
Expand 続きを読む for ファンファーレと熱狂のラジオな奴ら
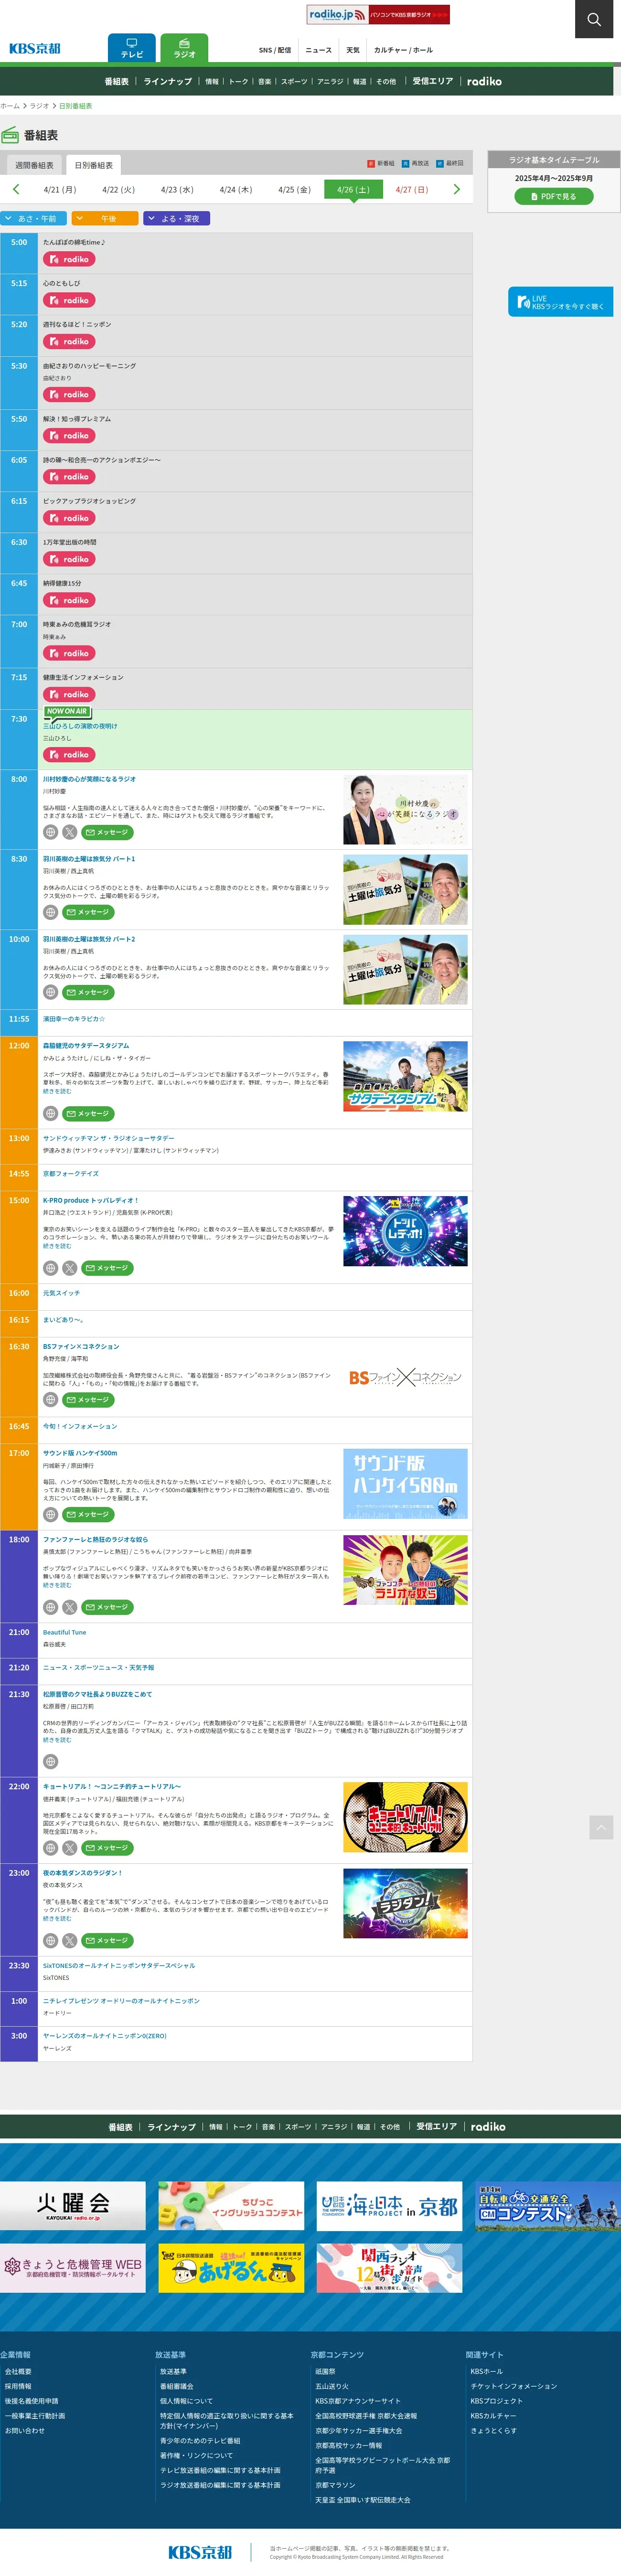pos(57,1585)
